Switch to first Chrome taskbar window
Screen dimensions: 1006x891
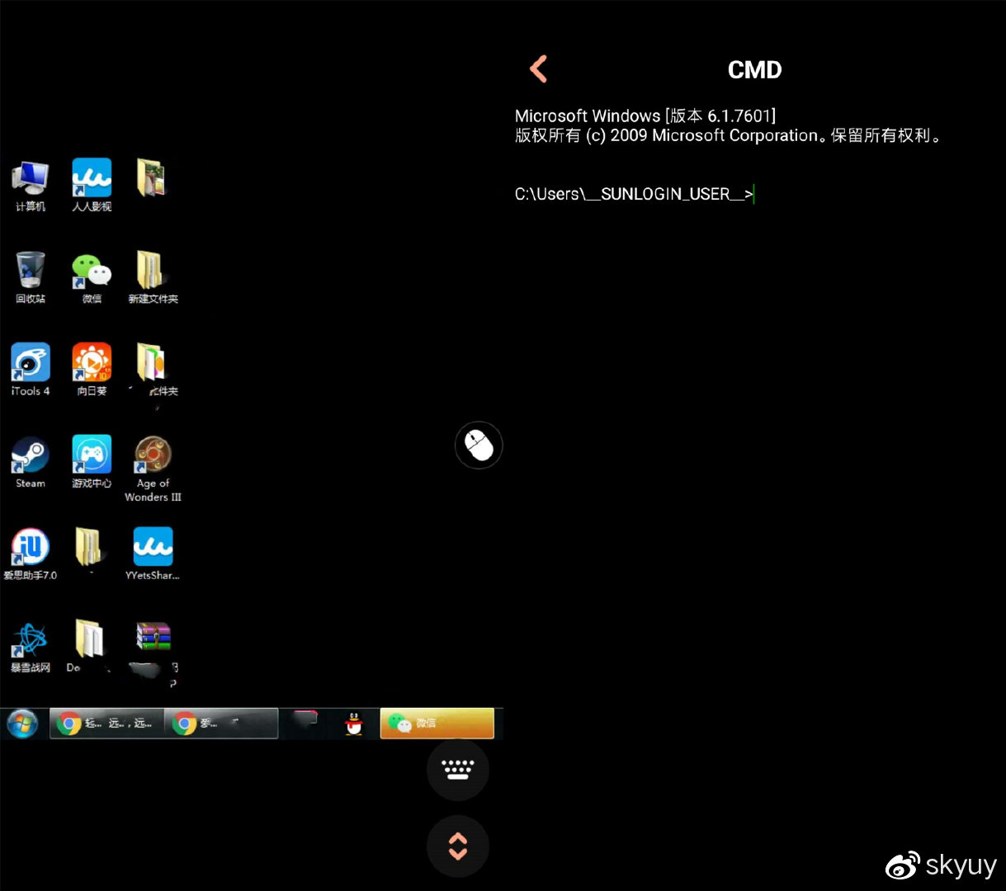click(x=107, y=724)
